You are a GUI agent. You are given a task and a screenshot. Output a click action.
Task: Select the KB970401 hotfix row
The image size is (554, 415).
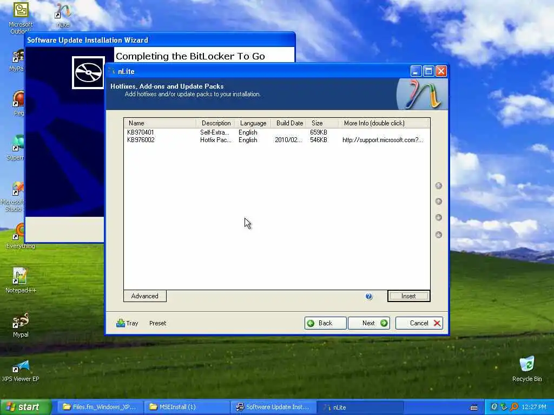[x=276, y=132]
